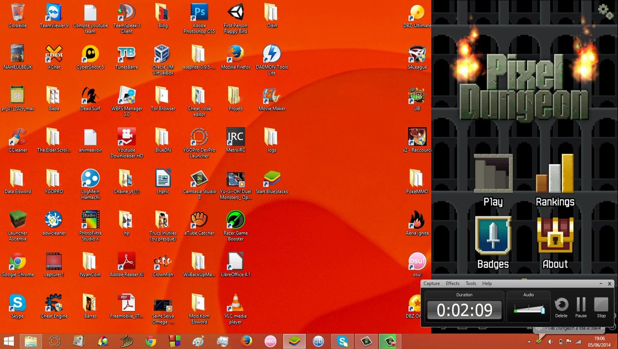
Task: Select the Adobe Reader XI icon
Action: pyautogui.click(x=126, y=262)
